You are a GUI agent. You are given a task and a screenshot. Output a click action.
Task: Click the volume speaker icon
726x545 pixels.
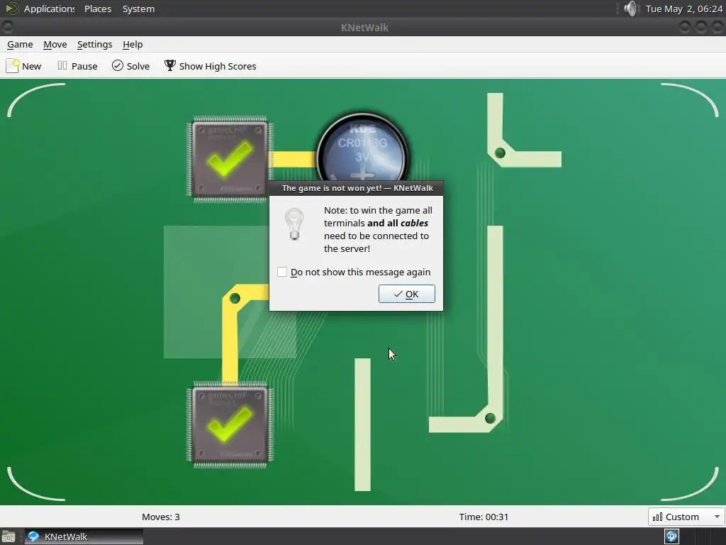pyautogui.click(x=630, y=9)
